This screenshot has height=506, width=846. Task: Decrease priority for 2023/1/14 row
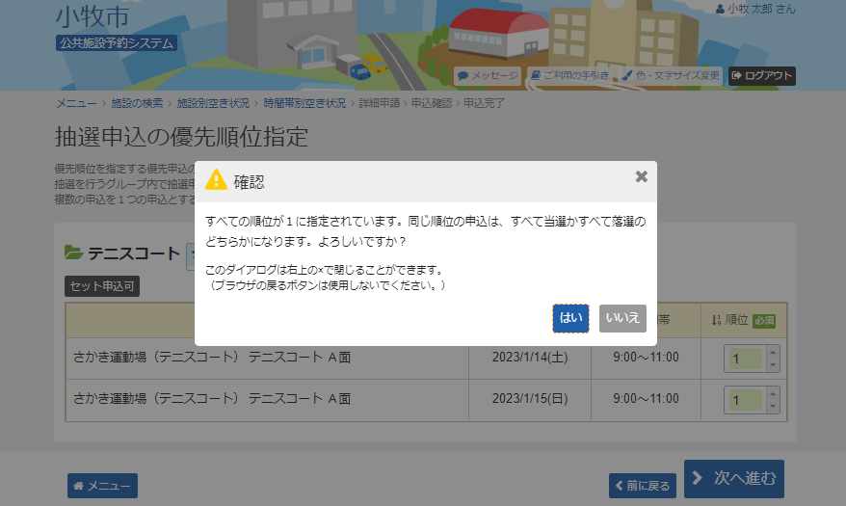pos(773,365)
